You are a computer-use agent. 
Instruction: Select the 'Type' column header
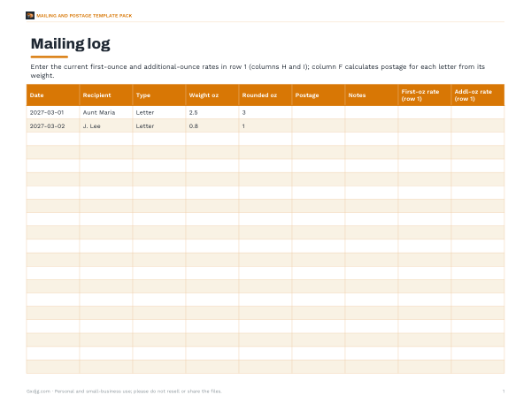159,95
